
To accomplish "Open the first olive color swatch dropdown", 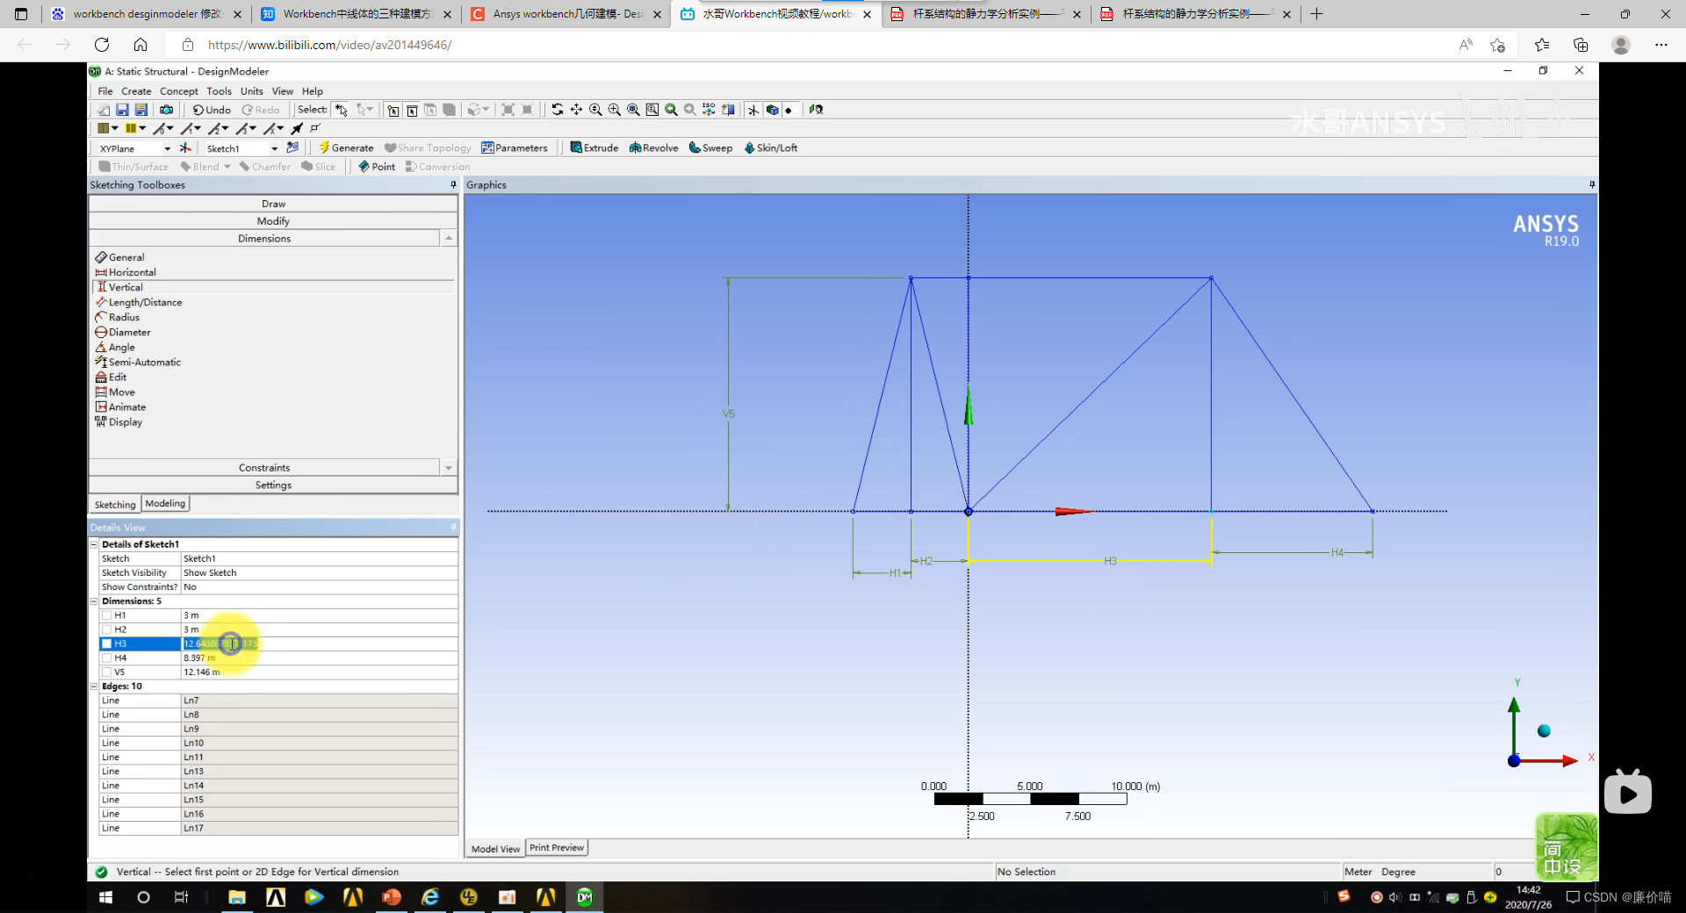I will point(115,128).
